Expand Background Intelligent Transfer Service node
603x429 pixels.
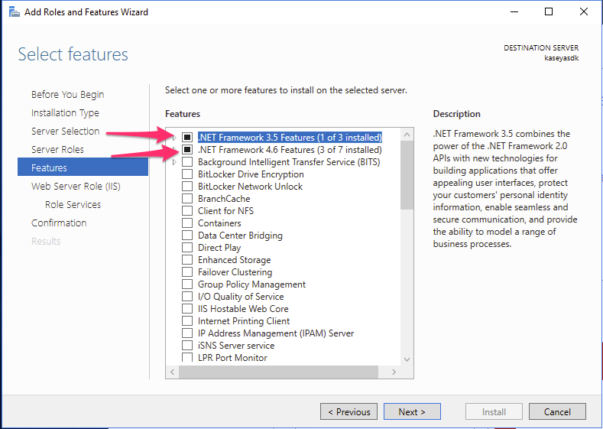174,162
